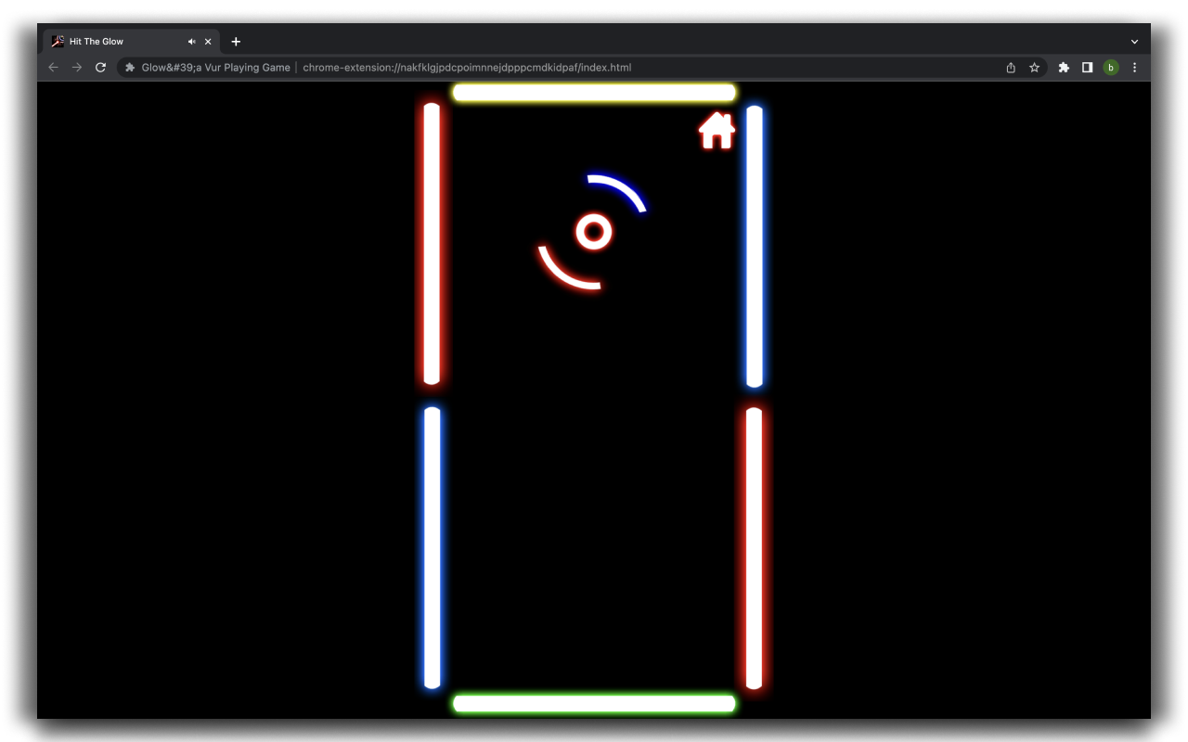The width and height of the screenshot is (1188, 742).
Task: Close the Hit The Glow tab
Action: click(x=208, y=42)
